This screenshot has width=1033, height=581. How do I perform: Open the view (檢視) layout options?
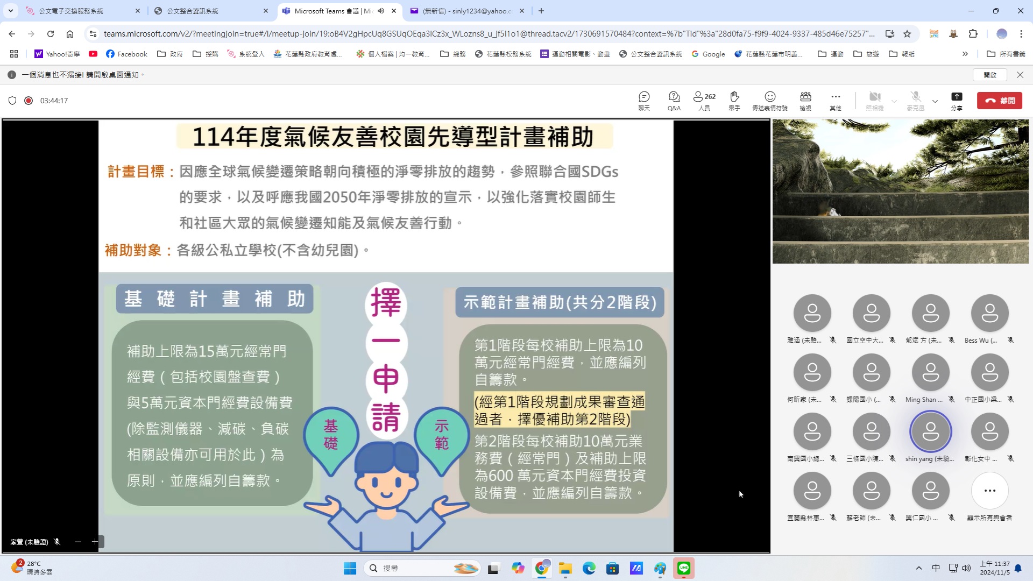pos(805,100)
